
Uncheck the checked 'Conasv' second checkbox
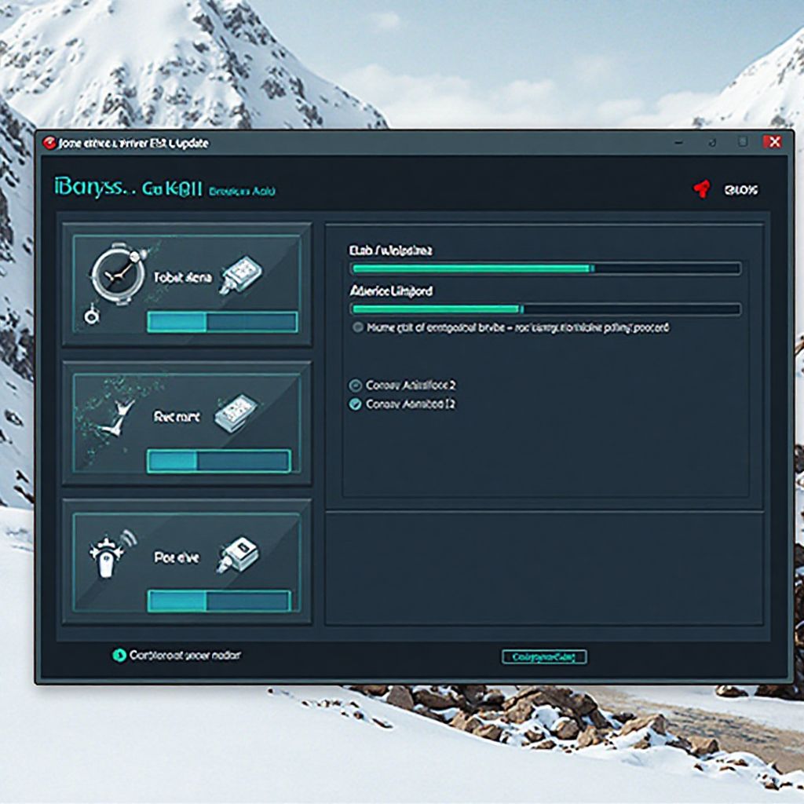point(355,404)
